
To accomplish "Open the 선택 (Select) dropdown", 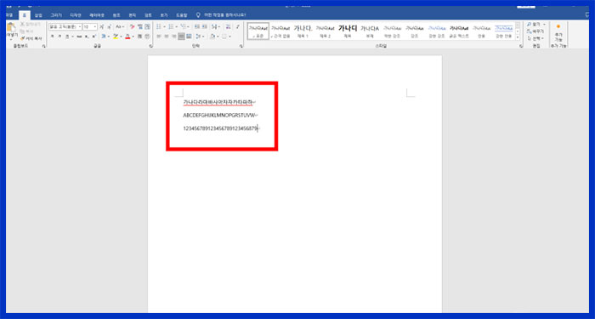I will point(535,38).
